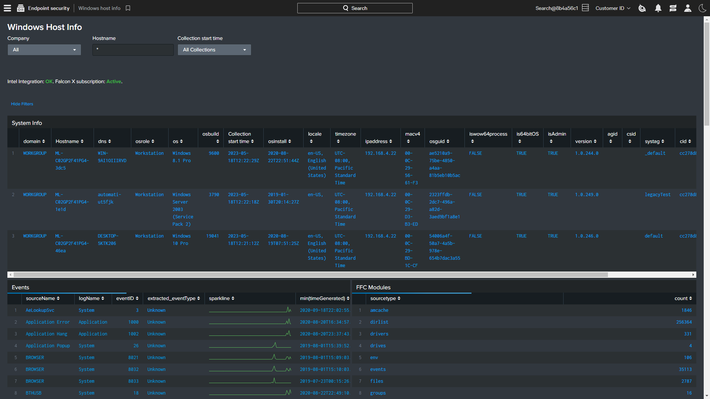Sort Events by sourceName column
710x399 pixels.
coord(43,299)
